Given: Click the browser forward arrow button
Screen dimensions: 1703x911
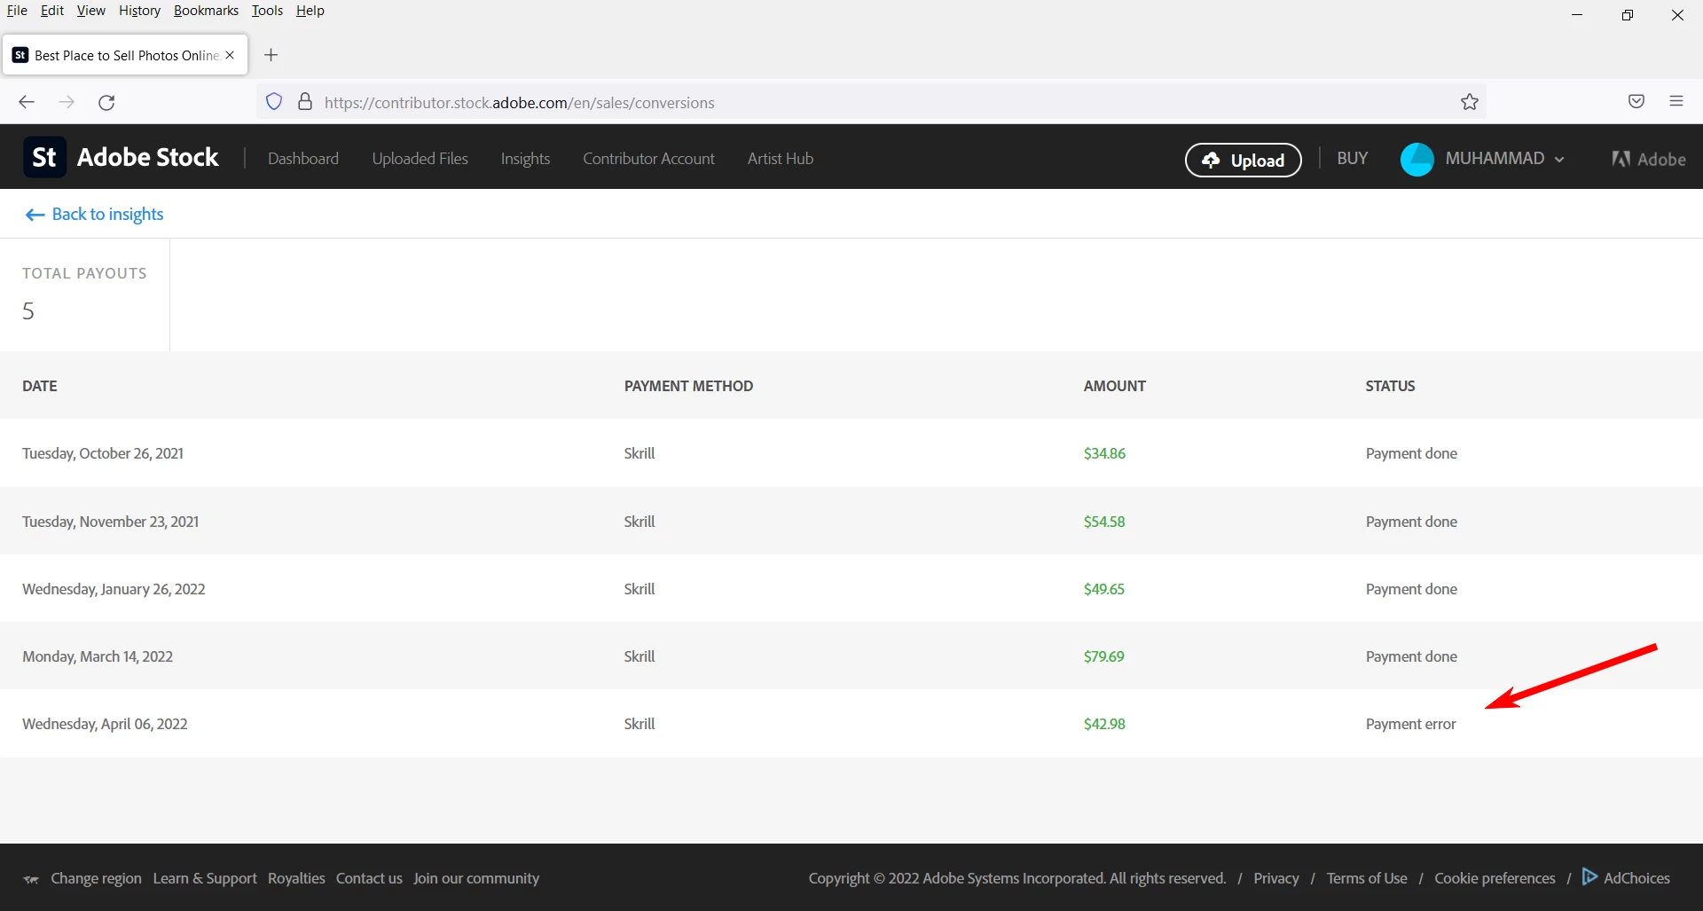Looking at the screenshot, I should [67, 102].
